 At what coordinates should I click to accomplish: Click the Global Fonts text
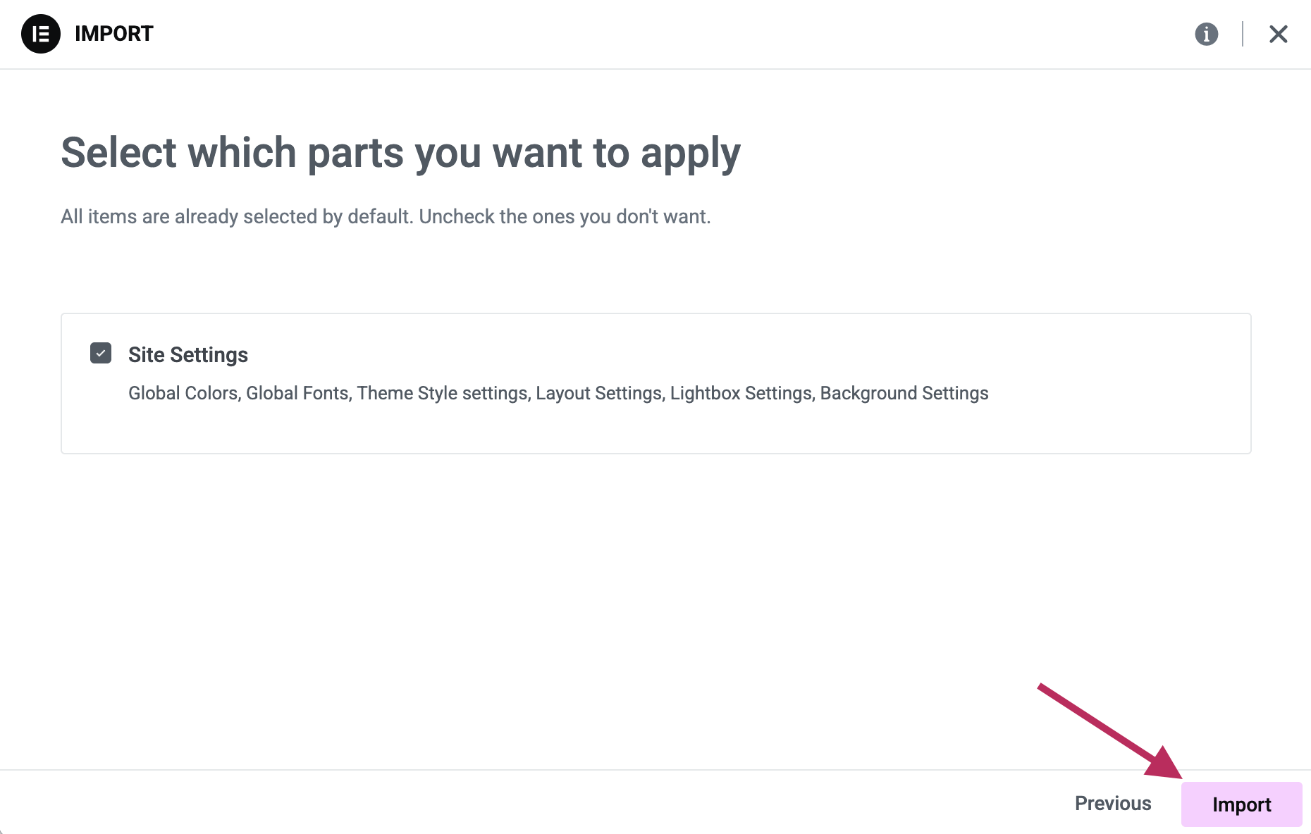click(x=297, y=393)
